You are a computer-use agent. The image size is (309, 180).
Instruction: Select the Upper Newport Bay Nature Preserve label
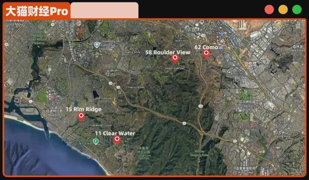39,38
